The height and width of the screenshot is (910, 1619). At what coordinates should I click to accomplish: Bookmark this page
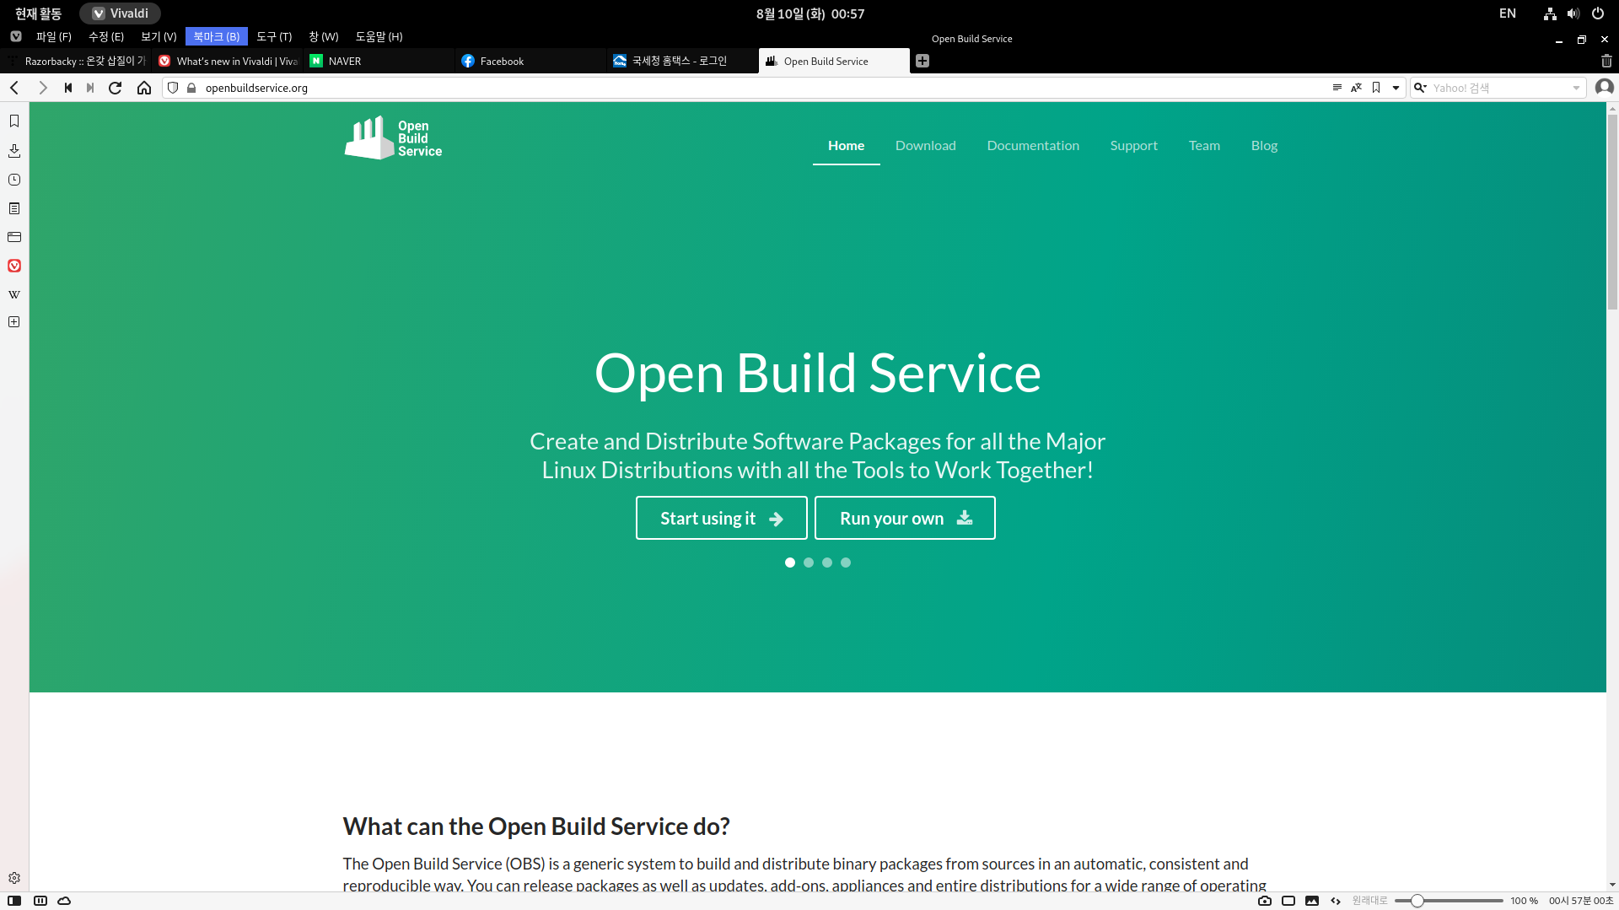1376,88
